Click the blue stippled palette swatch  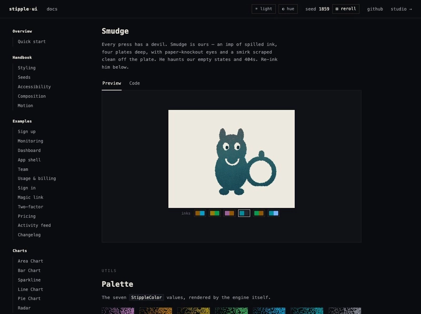tap(269, 311)
